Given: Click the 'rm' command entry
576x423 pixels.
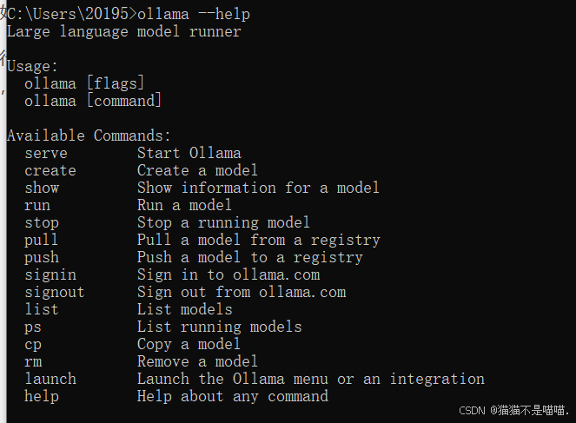Looking at the screenshot, I should coord(33,362).
